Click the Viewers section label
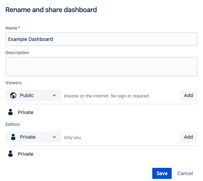203x181 pixels. [x=14, y=83]
